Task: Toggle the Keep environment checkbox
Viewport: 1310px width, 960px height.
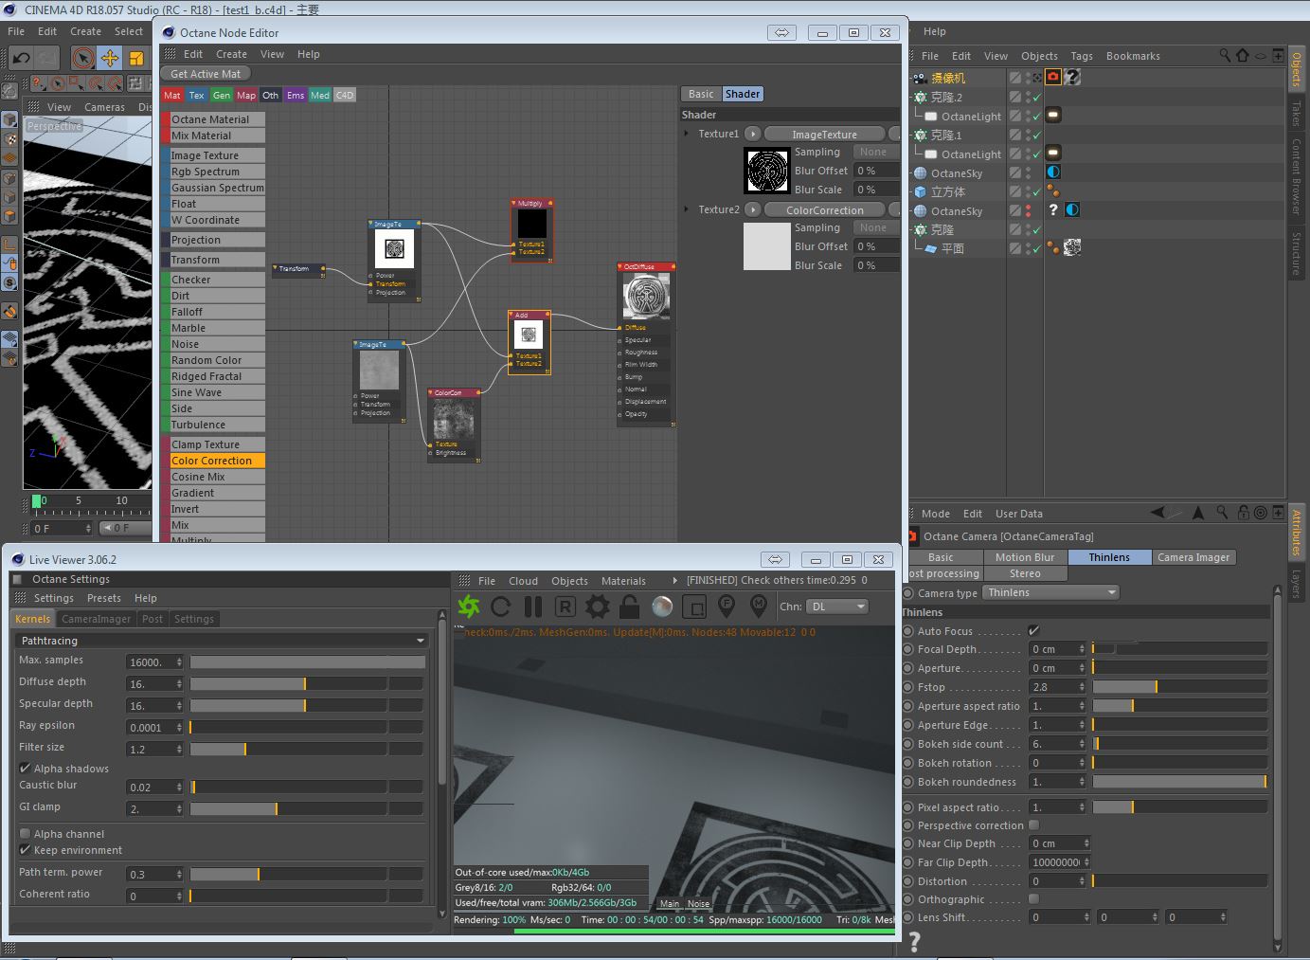Action: [x=25, y=850]
